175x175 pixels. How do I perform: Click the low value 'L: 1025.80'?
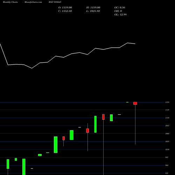click(x=93, y=11)
